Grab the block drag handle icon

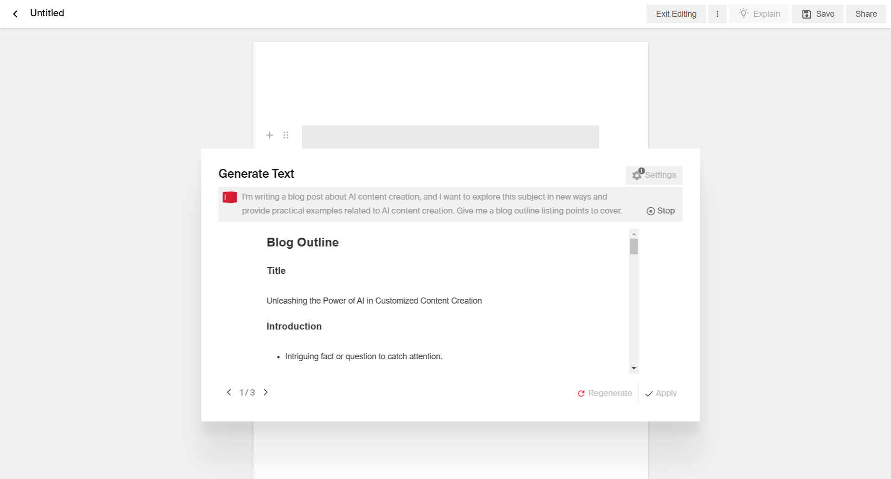[286, 135]
